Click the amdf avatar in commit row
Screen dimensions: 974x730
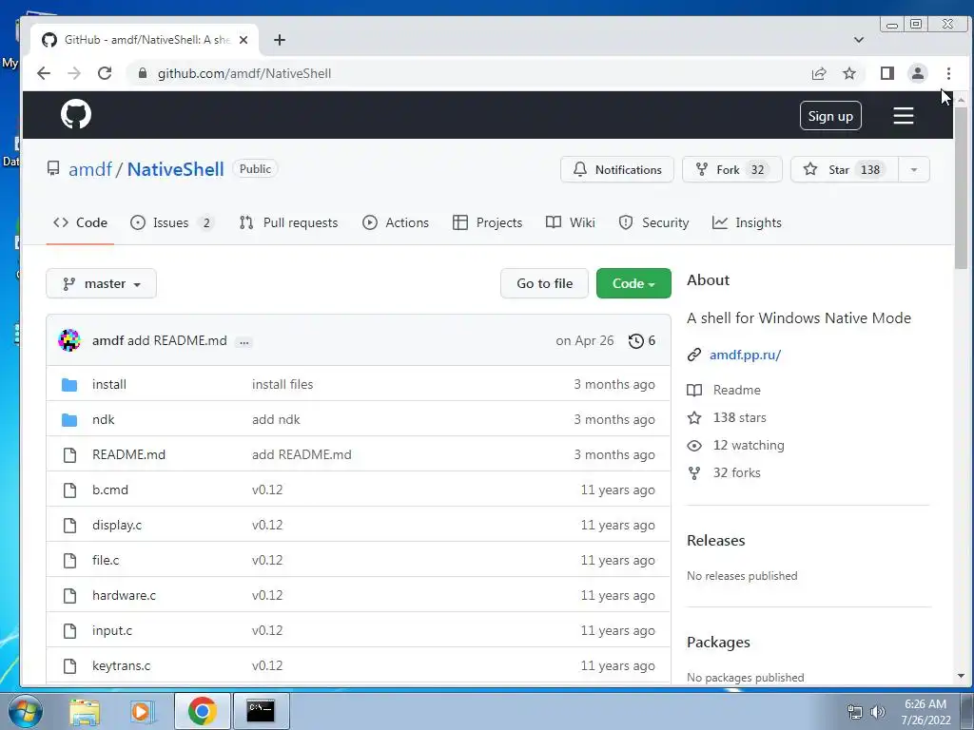click(x=68, y=340)
